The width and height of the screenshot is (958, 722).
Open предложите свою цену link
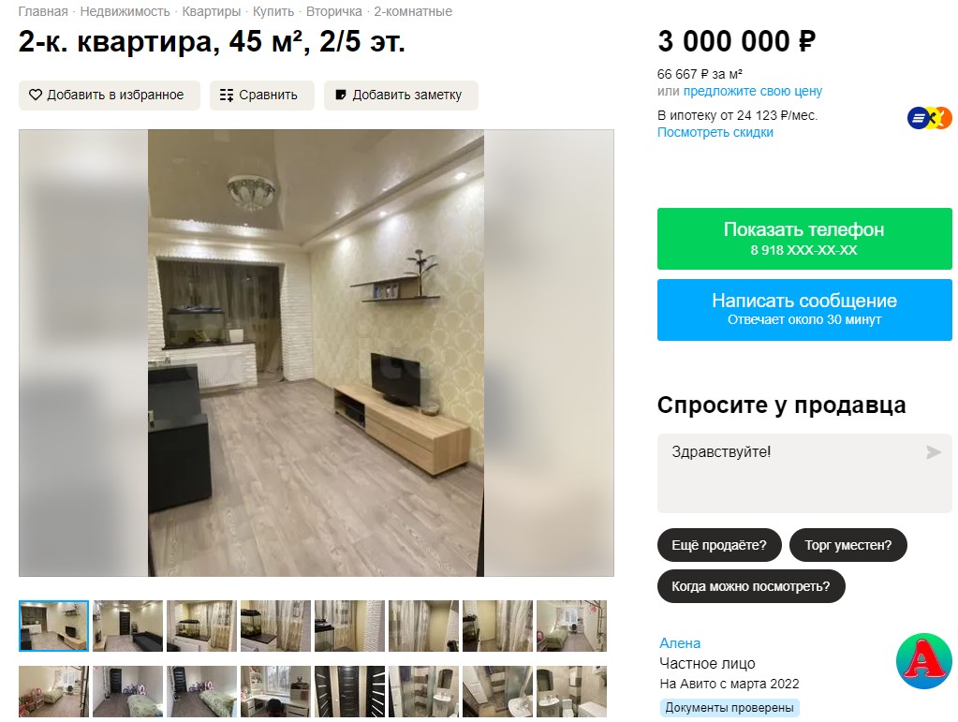[x=753, y=91]
